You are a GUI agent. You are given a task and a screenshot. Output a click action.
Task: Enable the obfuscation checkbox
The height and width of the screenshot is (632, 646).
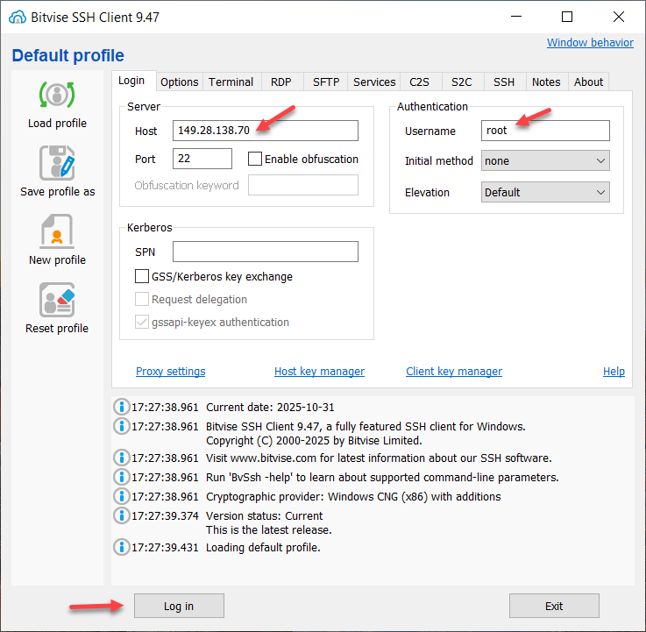pos(255,159)
